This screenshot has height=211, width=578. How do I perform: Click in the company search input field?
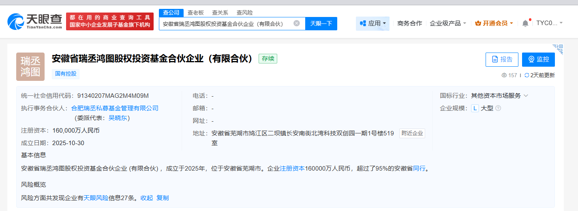[x=225, y=23]
